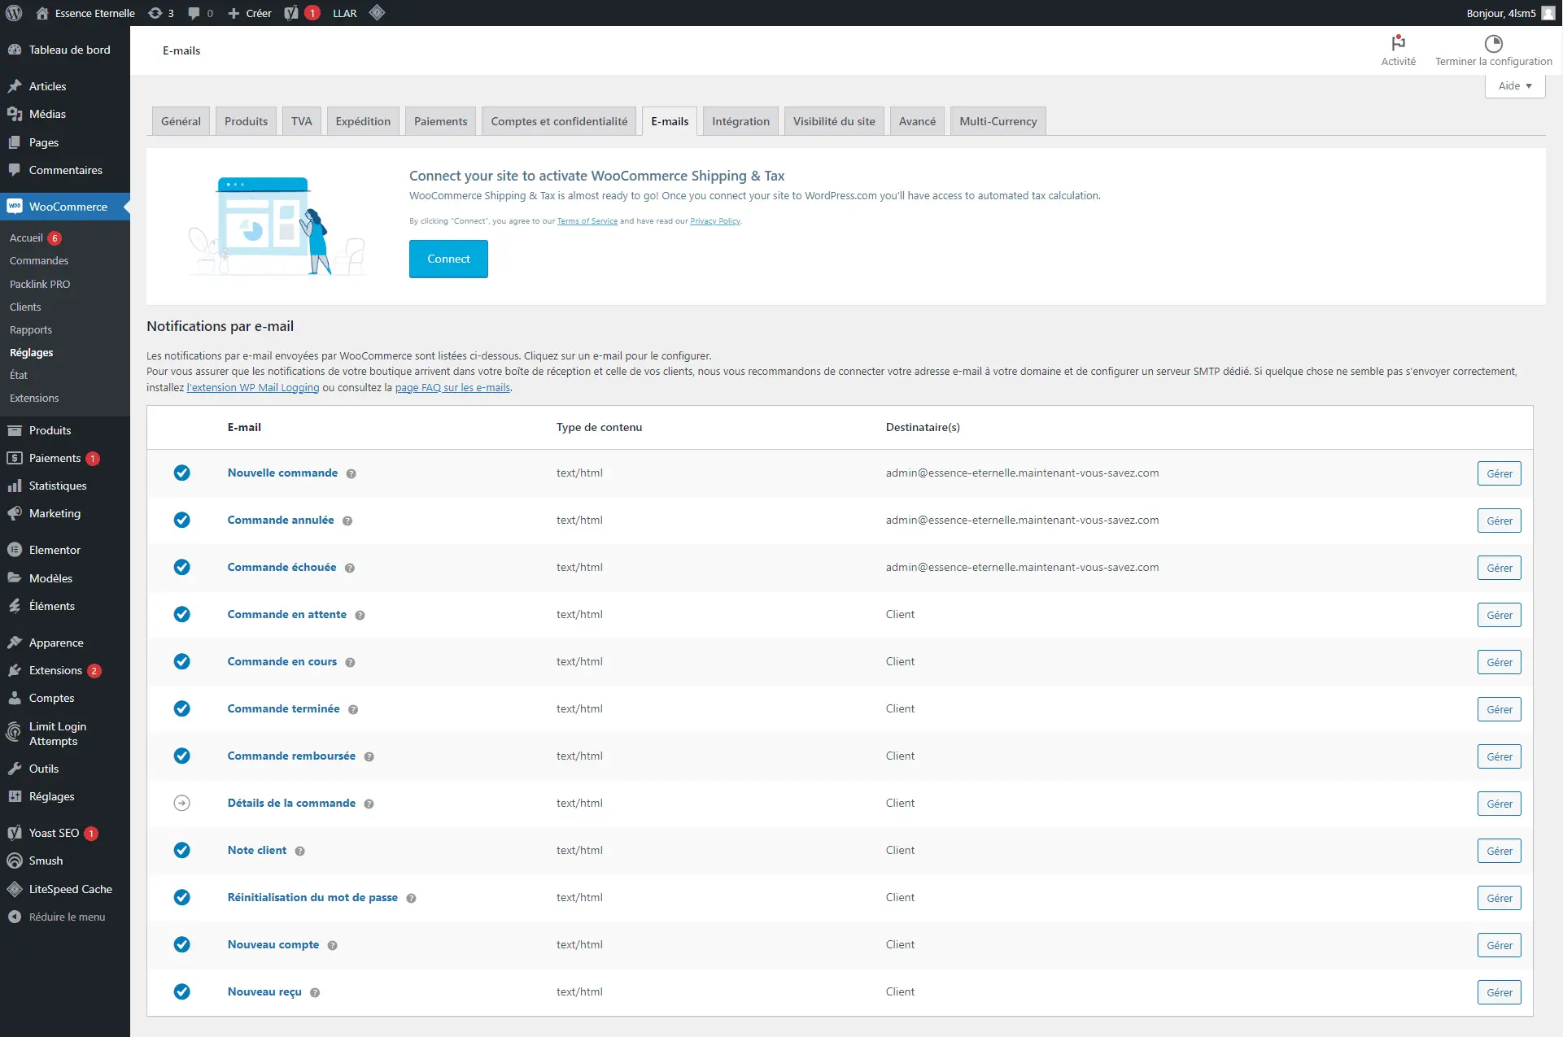Open help tooltip for Réinitialisation du mot de passe

coord(411,898)
